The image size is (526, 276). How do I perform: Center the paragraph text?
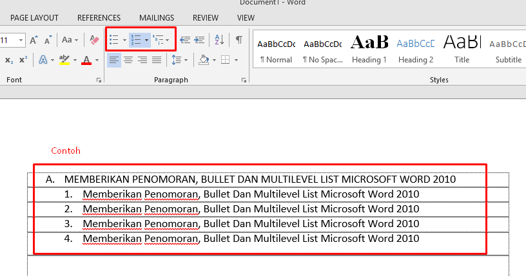coord(128,60)
